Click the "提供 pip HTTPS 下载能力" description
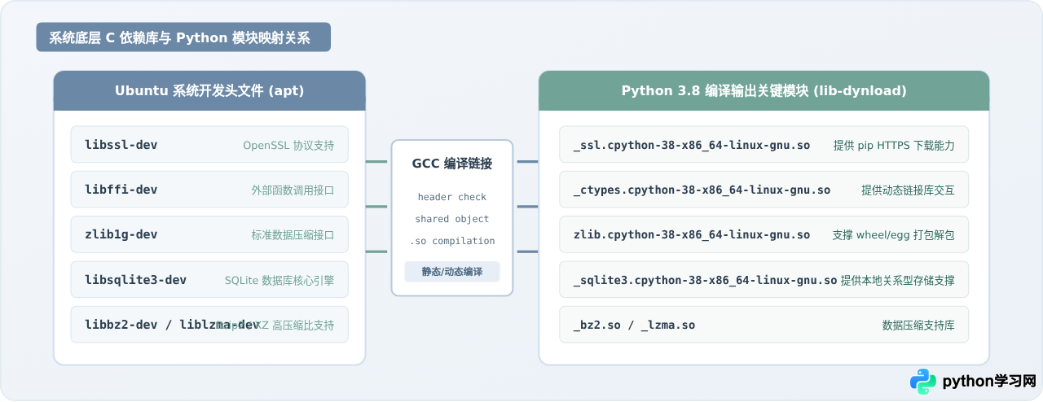 894,146
